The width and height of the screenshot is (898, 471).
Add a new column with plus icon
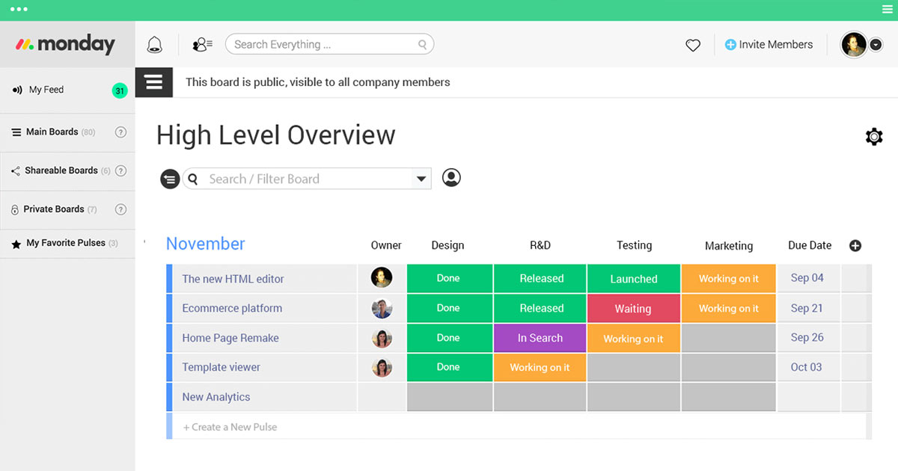tap(855, 245)
